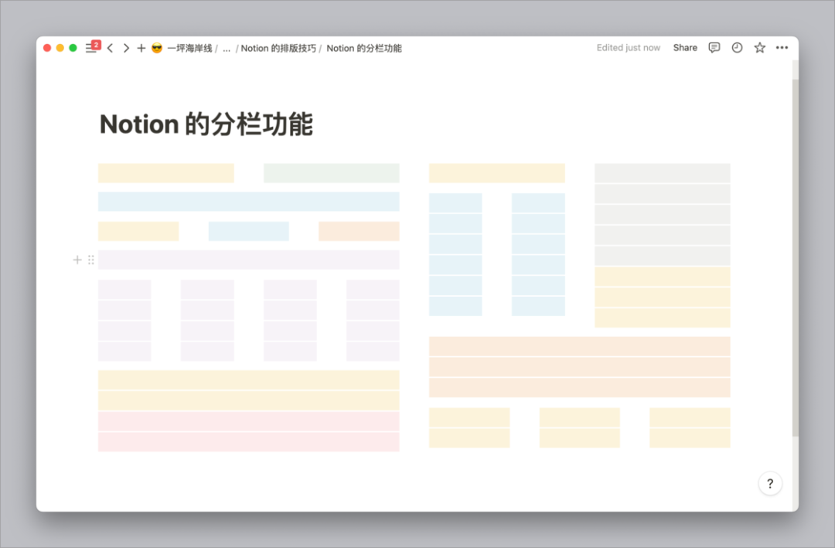
Task: Expand the collapsed breadcrumb ellipsis
Action: click(x=227, y=47)
